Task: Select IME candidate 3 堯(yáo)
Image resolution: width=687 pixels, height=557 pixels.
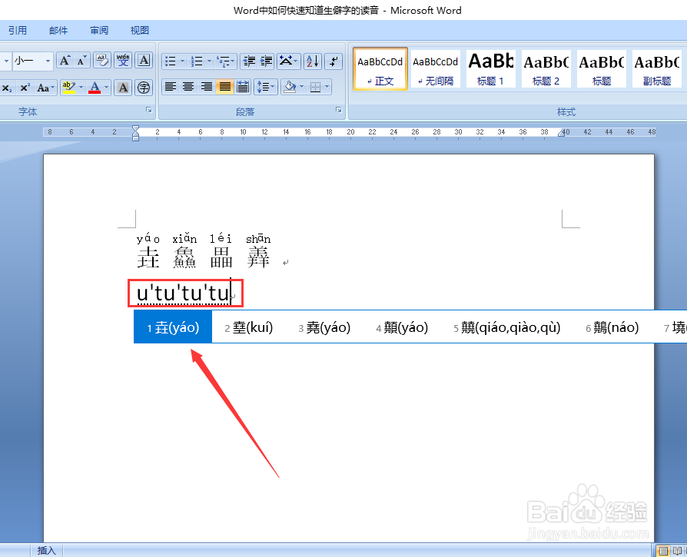Action: click(324, 327)
